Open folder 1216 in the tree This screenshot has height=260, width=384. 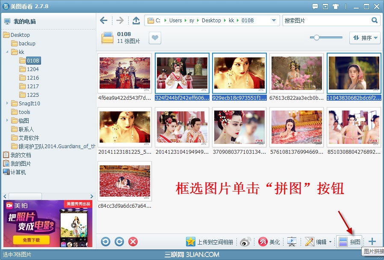tap(29, 78)
